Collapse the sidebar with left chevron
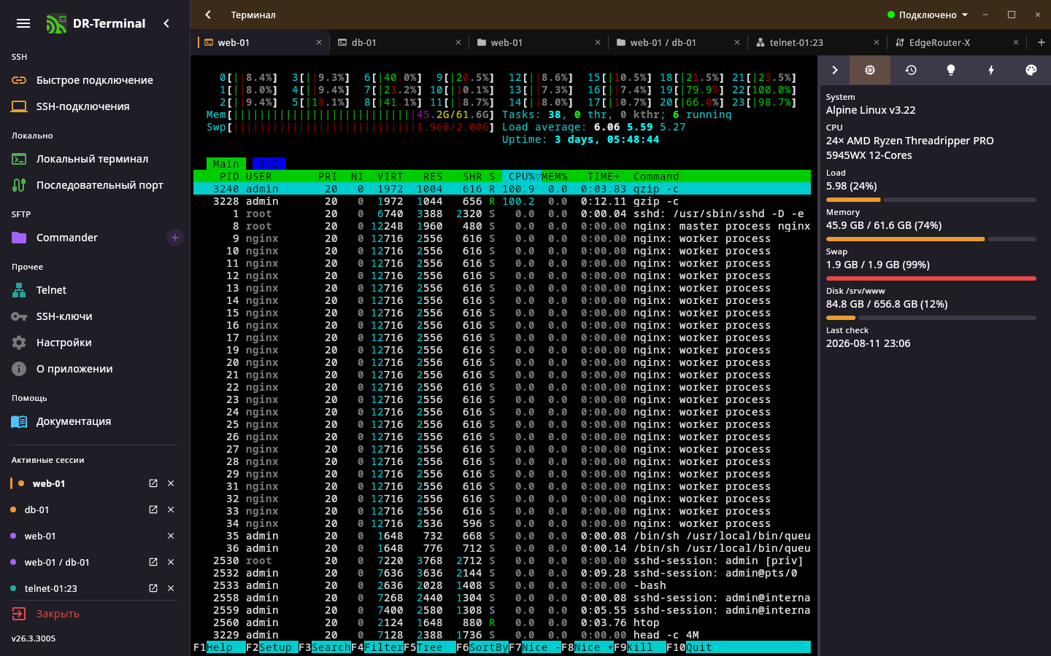The image size is (1051, 656). (166, 23)
